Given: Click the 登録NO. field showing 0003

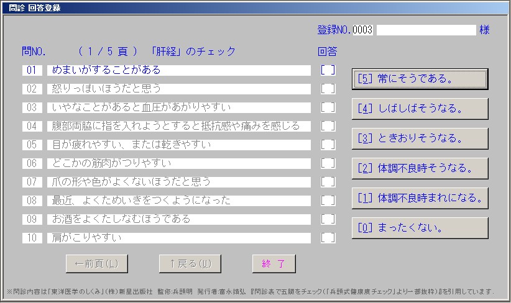Looking at the screenshot, I should tap(362, 30).
